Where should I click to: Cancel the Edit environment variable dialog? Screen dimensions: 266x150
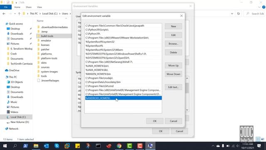[173, 121]
